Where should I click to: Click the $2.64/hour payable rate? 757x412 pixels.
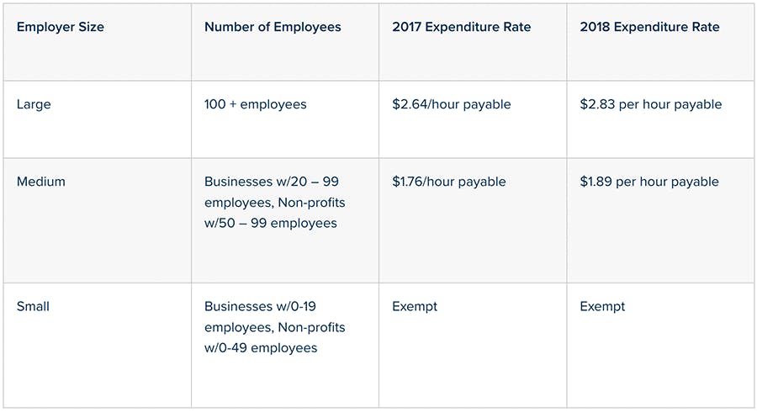point(452,105)
